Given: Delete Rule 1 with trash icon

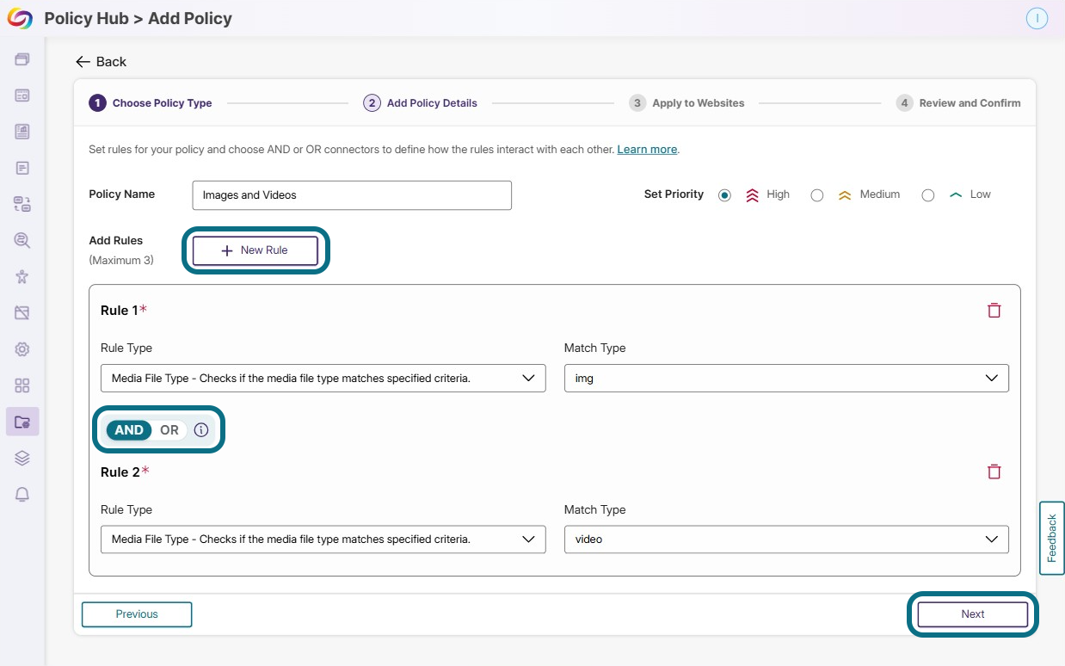Looking at the screenshot, I should (x=994, y=311).
